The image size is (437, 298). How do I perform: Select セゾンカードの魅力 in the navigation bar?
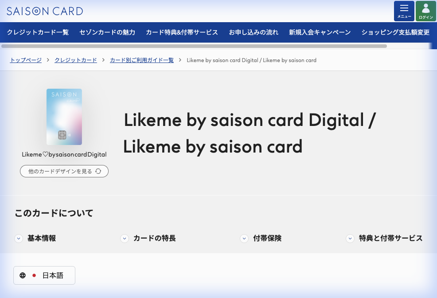tap(107, 32)
